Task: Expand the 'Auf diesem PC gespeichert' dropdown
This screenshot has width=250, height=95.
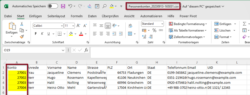Action: click(x=223, y=6)
